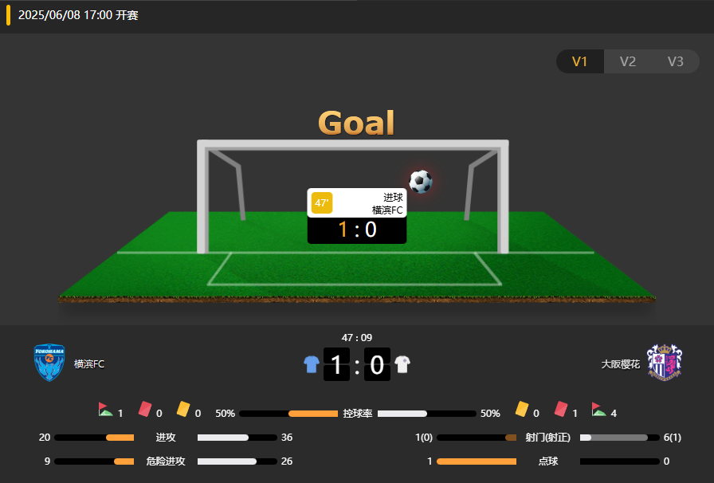Click the soccer ball in the goal
Screen dimensions: 714x483
(421, 182)
